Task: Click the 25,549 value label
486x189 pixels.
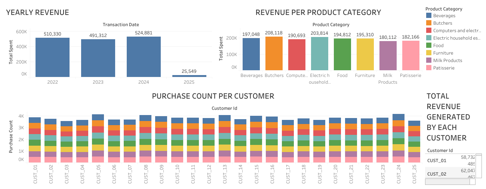Action: pos(189,71)
